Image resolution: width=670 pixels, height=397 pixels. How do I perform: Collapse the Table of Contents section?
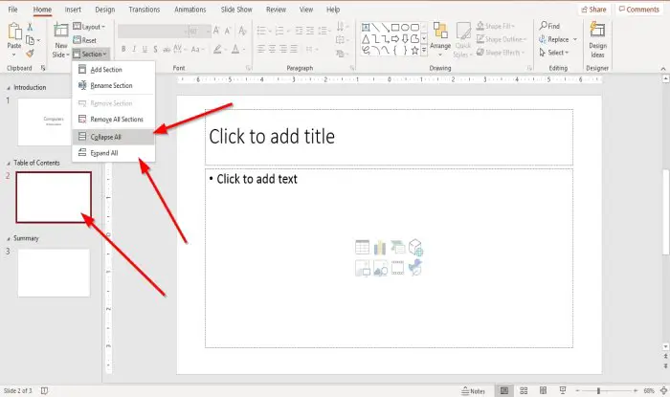click(x=9, y=164)
